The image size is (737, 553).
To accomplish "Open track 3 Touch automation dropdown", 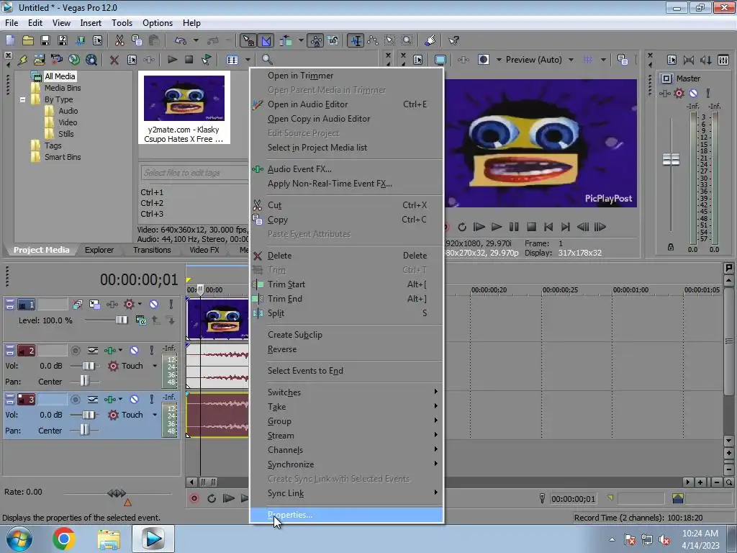I will point(155,415).
